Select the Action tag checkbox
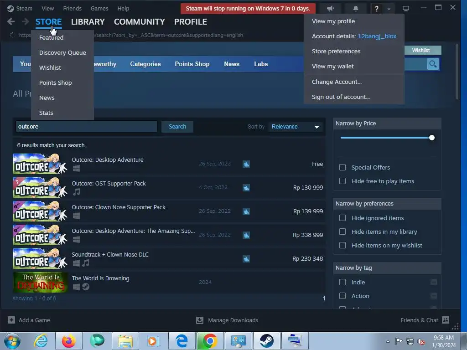This screenshot has height=350, width=467. click(x=342, y=296)
